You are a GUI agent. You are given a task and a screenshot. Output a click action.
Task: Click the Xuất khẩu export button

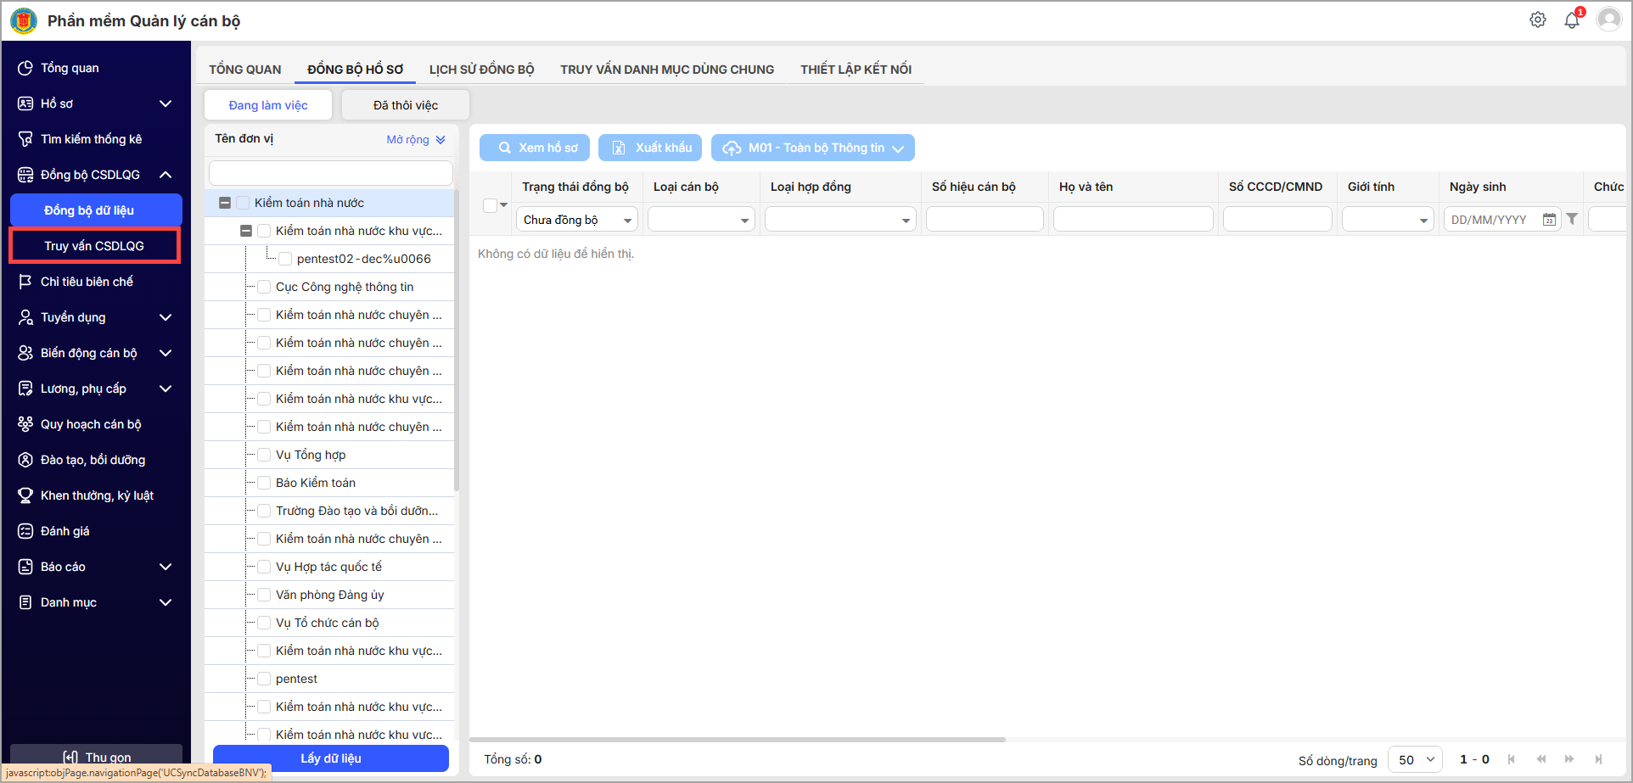pos(650,148)
